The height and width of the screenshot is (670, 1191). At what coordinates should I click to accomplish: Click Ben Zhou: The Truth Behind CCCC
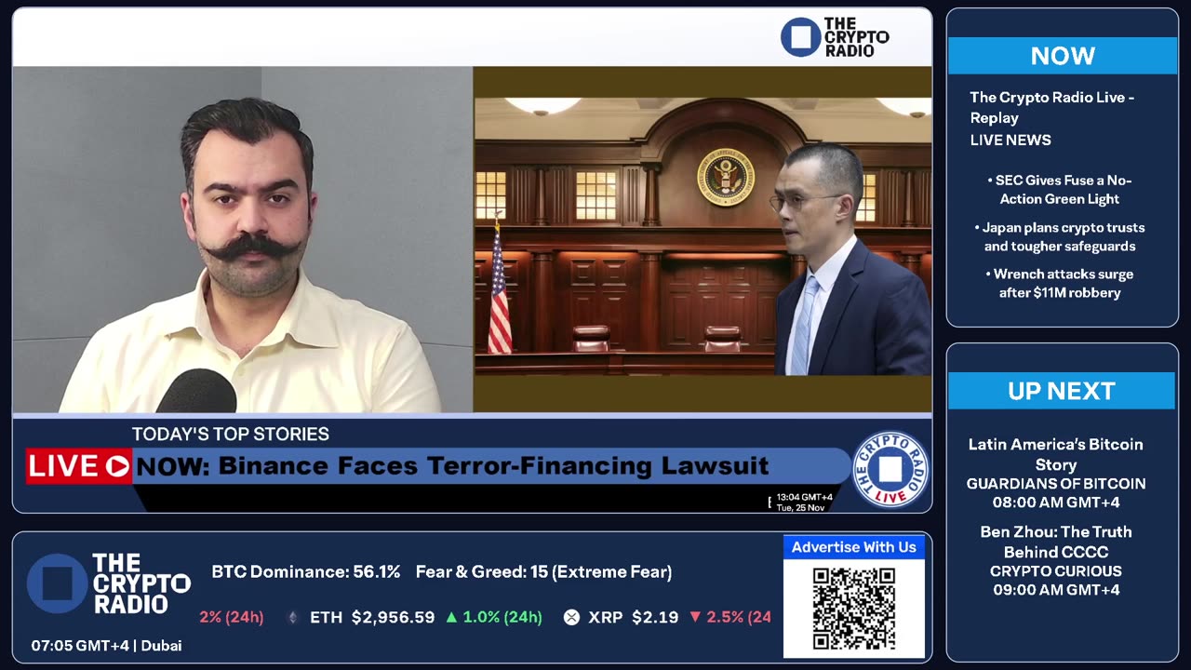coord(1056,542)
